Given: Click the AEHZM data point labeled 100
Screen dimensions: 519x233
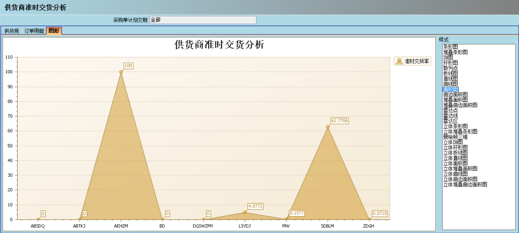Looking at the screenshot, I should (x=121, y=72).
